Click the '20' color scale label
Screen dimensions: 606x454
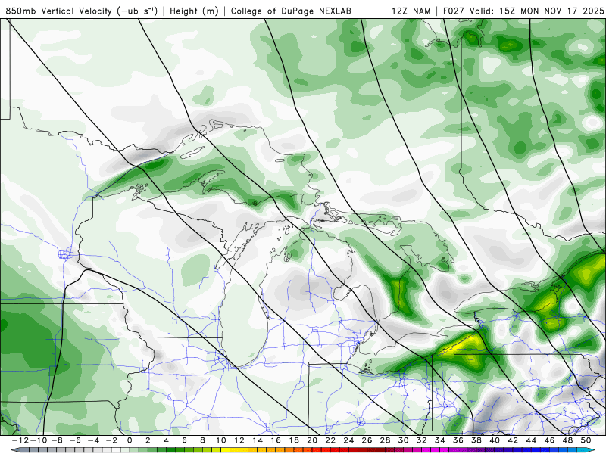pos(312,440)
